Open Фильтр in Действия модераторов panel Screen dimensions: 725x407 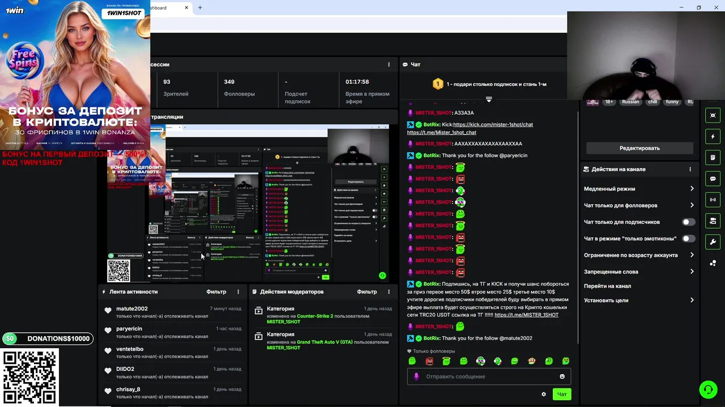(367, 292)
